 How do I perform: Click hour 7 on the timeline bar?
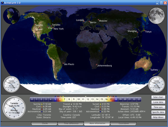point(64,99)
